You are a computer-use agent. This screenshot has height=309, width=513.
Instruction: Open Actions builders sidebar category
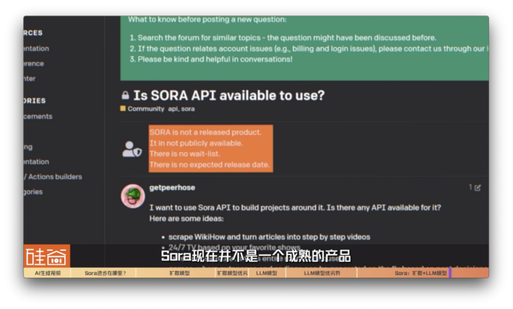55,177
